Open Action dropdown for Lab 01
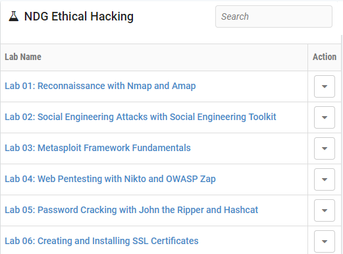The image size is (343, 254). pos(325,86)
